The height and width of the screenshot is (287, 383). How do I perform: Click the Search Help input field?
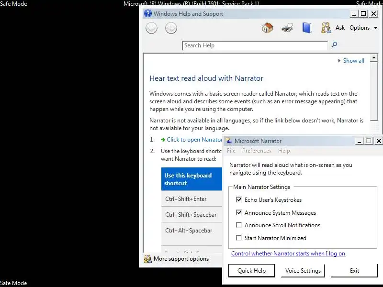[255, 45]
